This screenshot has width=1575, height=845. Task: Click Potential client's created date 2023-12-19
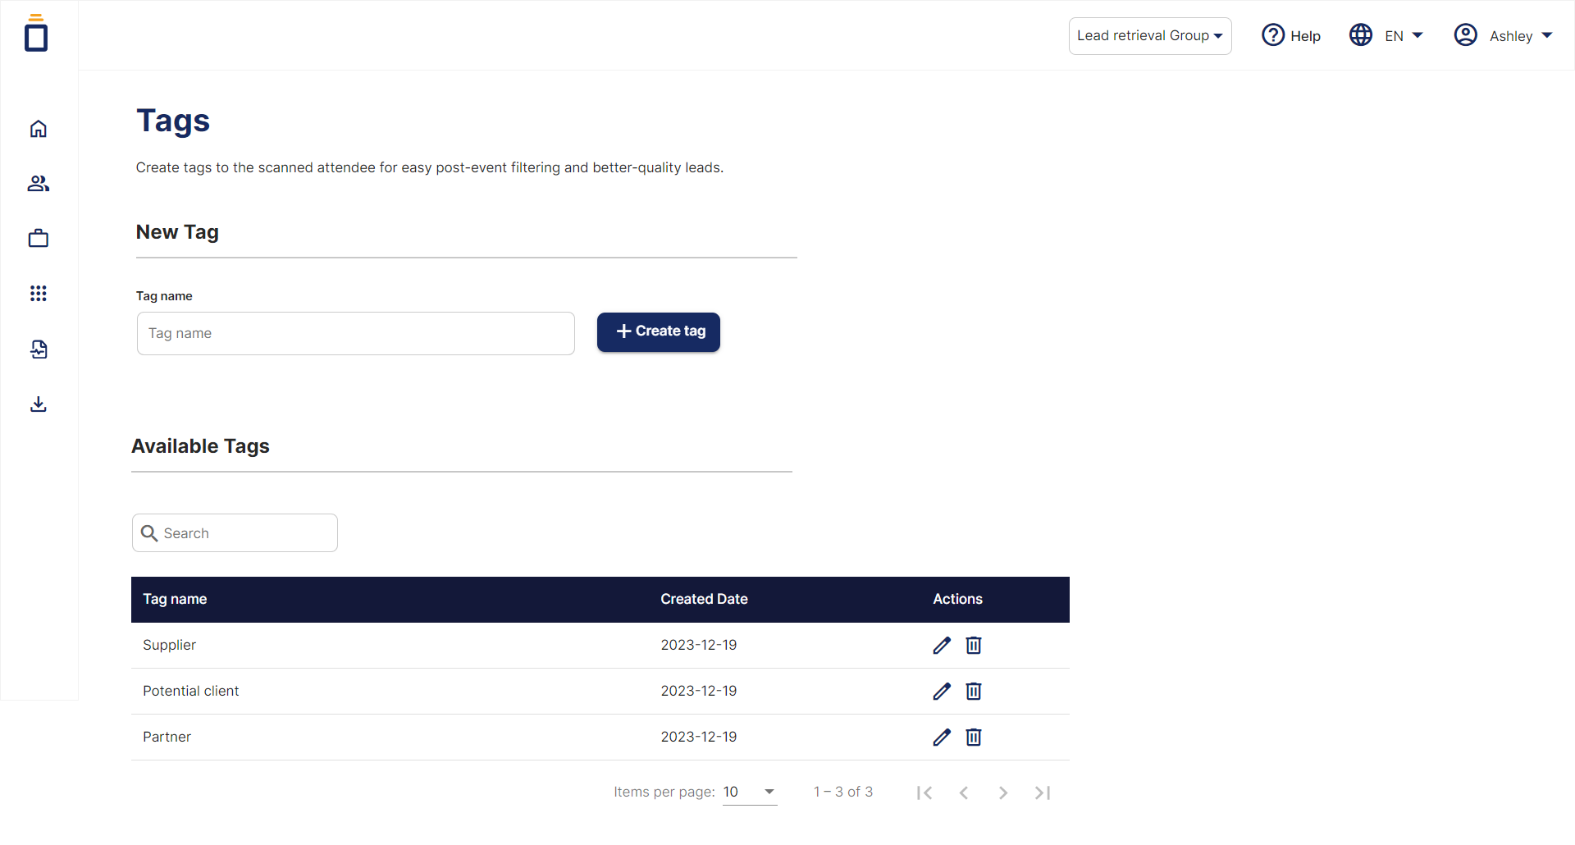699,691
